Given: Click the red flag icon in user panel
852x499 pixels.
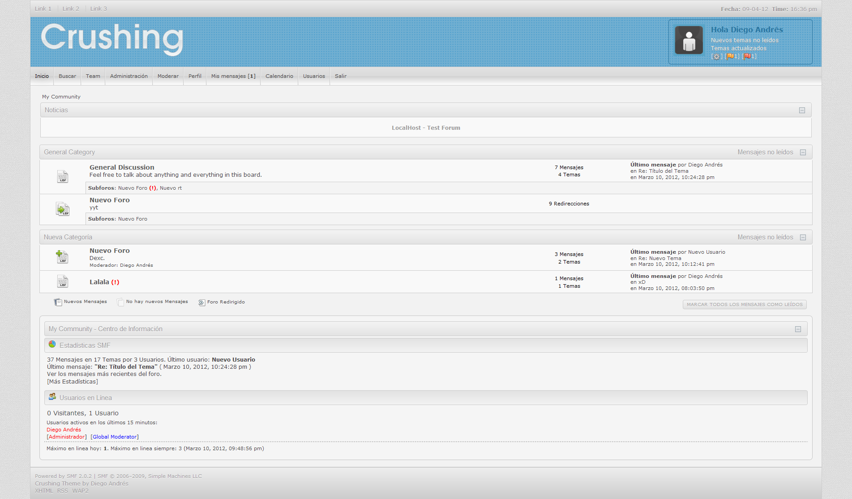Looking at the screenshot, I should click(747, 56).
